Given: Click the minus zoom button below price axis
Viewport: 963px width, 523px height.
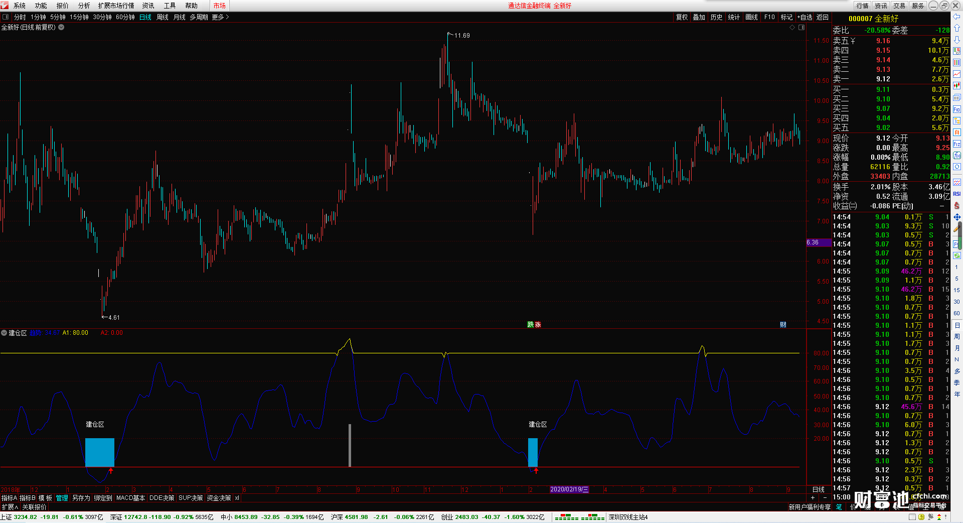Looking at the screenshot, I should (825, 497).
